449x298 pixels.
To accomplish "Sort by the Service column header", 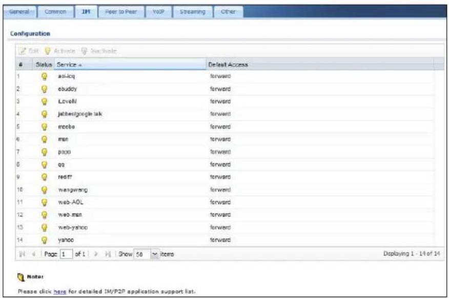I will tap(130, 65).
